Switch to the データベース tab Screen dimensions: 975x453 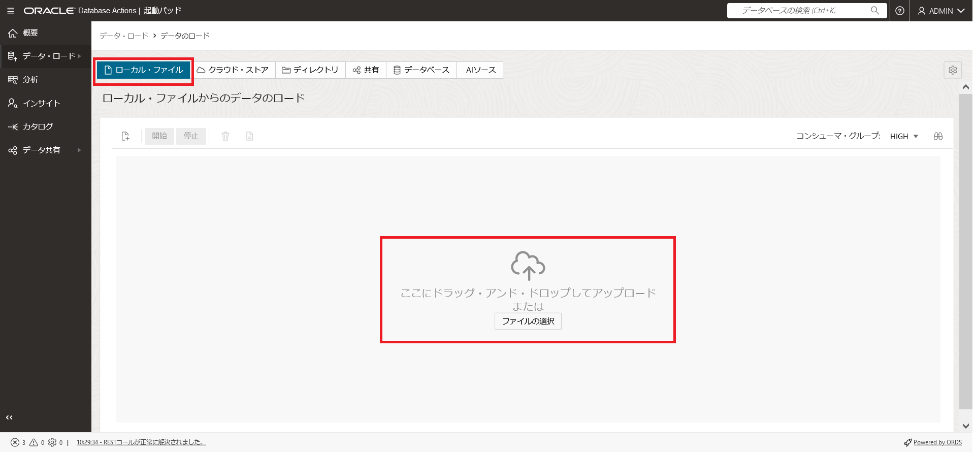421,70
